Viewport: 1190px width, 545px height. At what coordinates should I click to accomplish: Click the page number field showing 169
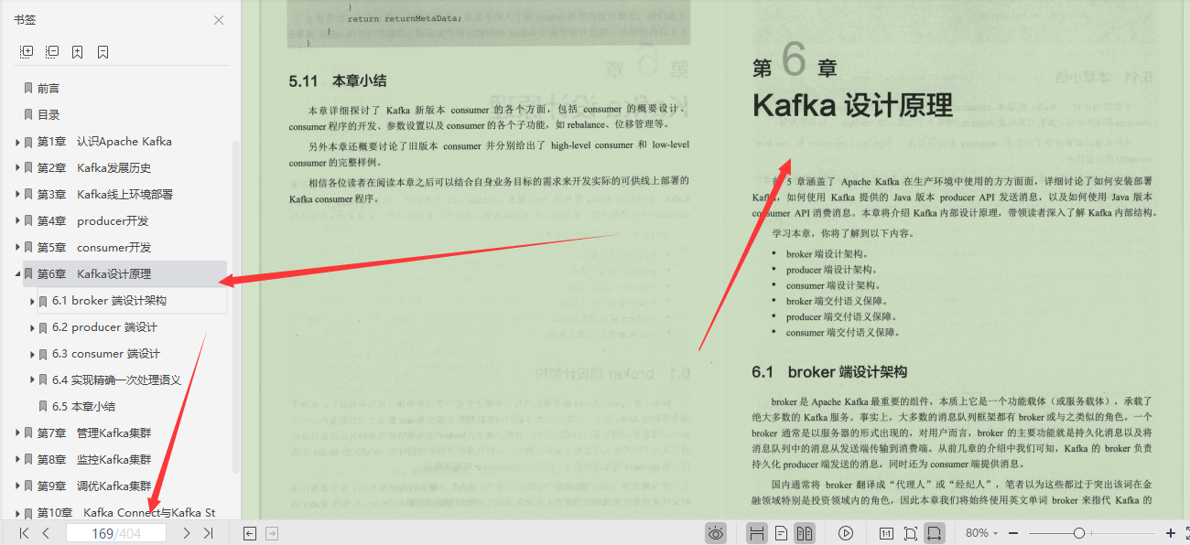[116, 533]
